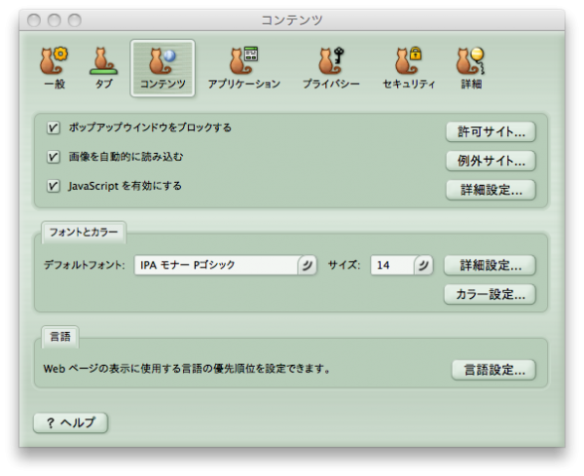Image resolution: width=584 pixels, height=476 pixels.
Task: Click the コンテンツ window title
Action: [x=292, y=20]
